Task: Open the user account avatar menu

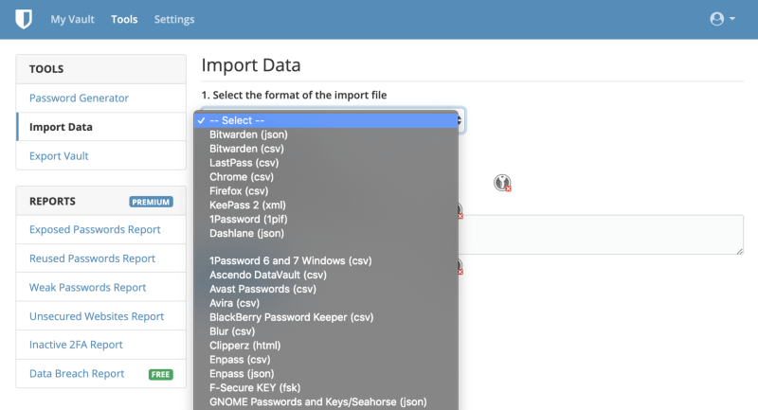Action: tap(722, 19)
